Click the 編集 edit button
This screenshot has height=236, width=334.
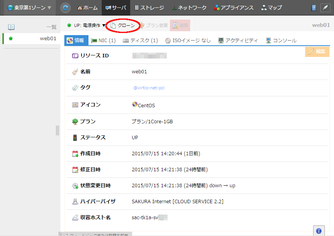pyautogui.click(x=316, y=51)
